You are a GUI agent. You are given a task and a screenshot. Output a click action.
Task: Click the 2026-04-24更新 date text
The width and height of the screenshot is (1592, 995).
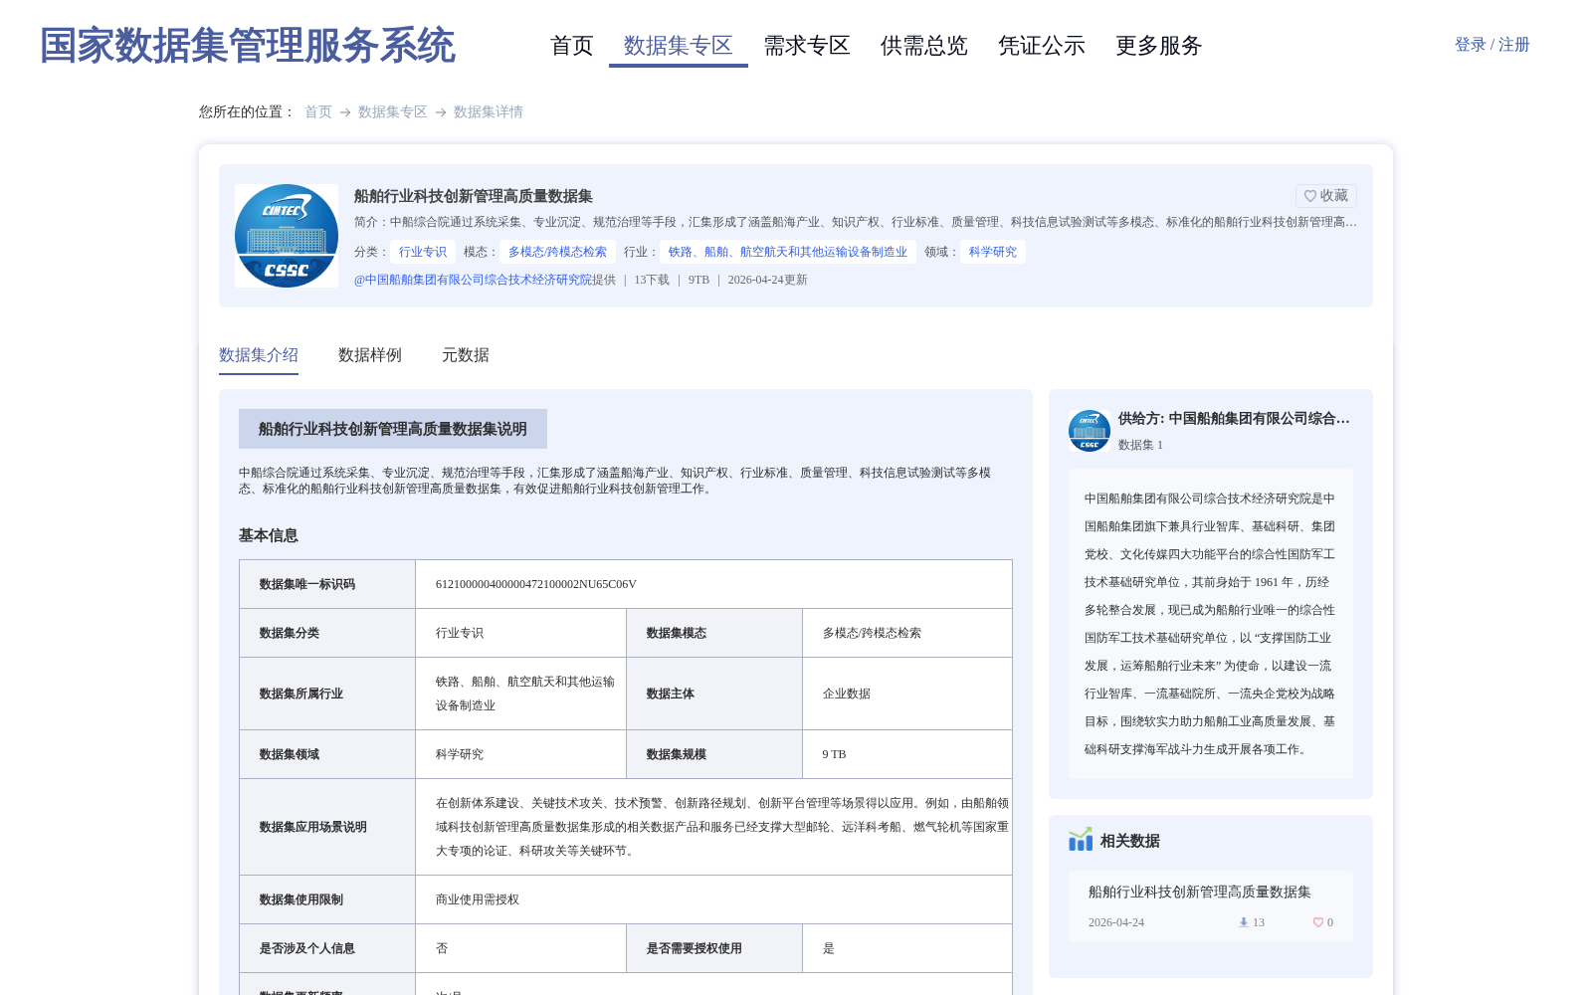(768, 280)
